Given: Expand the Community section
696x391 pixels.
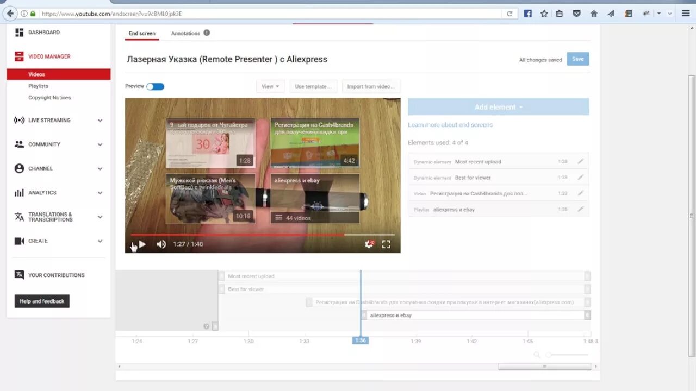Looking at the screenshot, I should click(x=100, y=144).
